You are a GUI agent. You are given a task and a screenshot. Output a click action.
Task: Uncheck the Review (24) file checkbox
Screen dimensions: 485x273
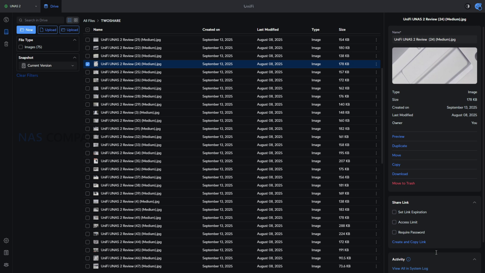click(x=87, y=64)
